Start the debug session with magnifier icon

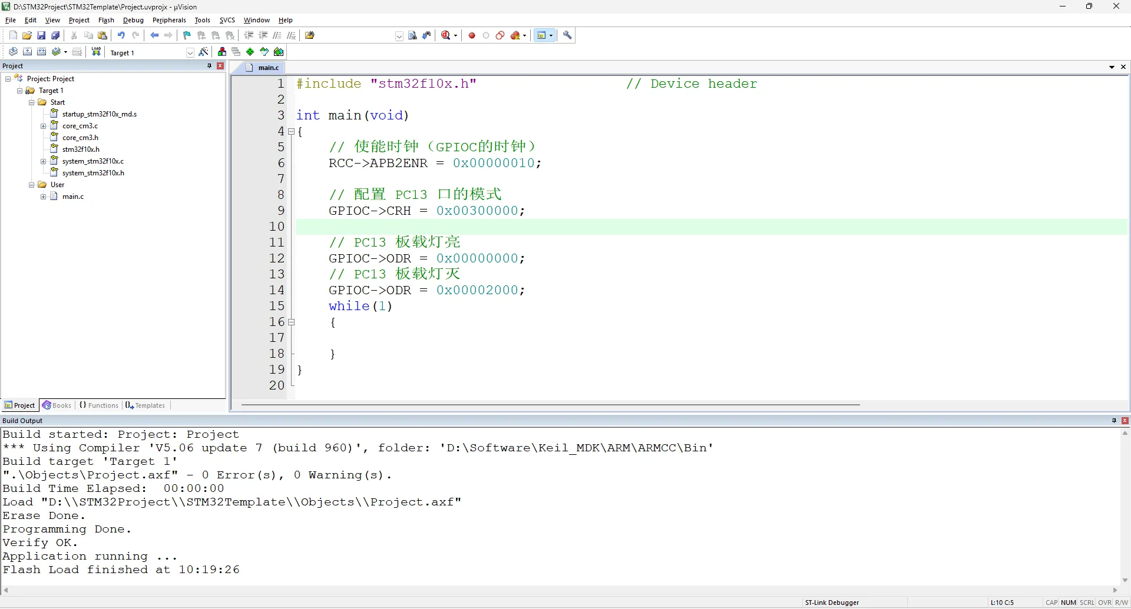pos(446,35)
